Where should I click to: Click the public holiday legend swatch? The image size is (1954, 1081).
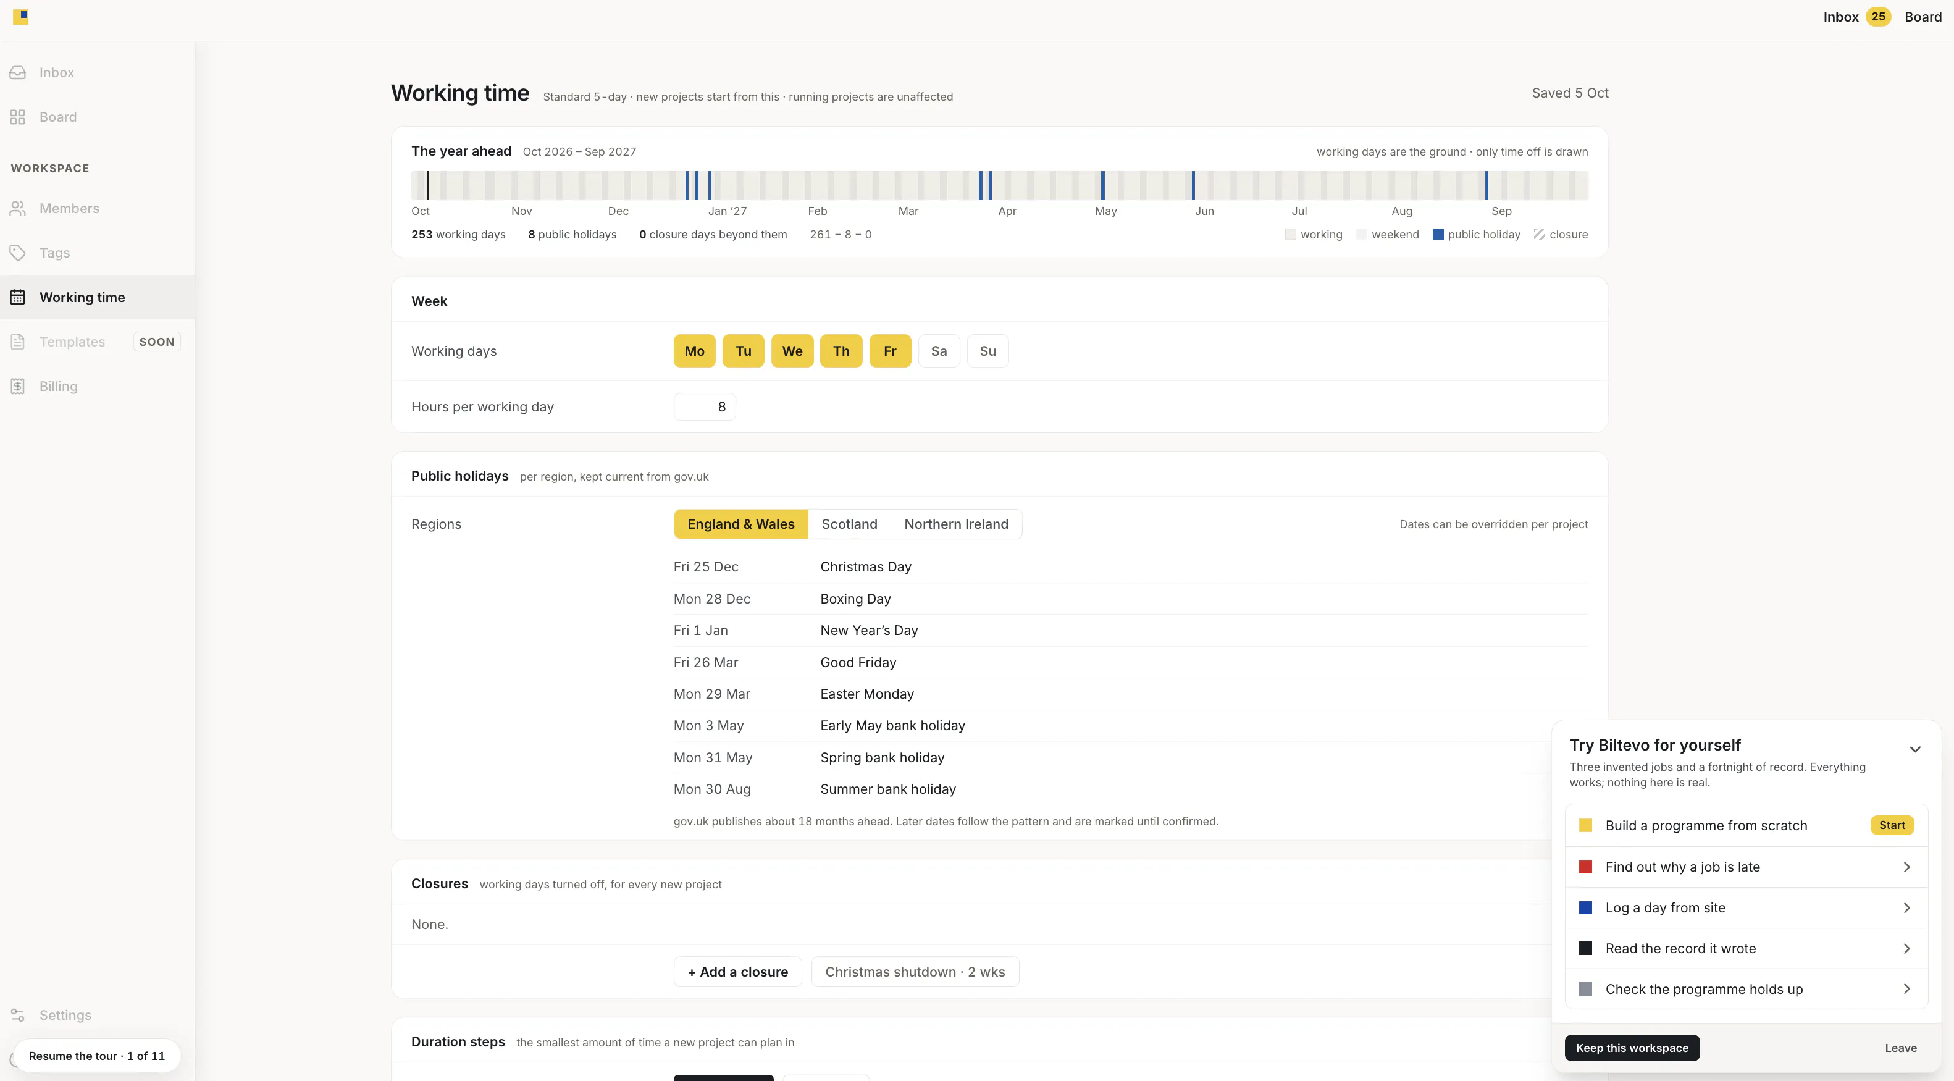coord(1438,234)
